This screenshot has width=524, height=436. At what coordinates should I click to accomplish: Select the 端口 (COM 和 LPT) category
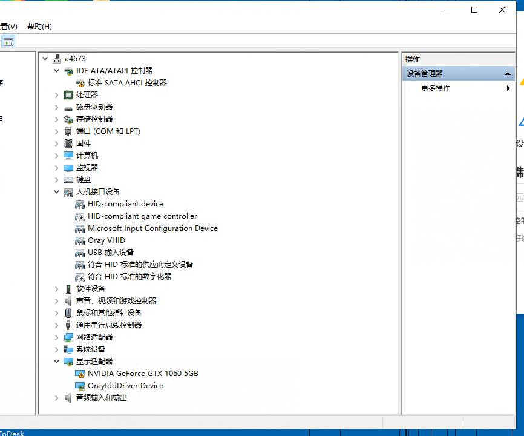(x=108, y=131)
